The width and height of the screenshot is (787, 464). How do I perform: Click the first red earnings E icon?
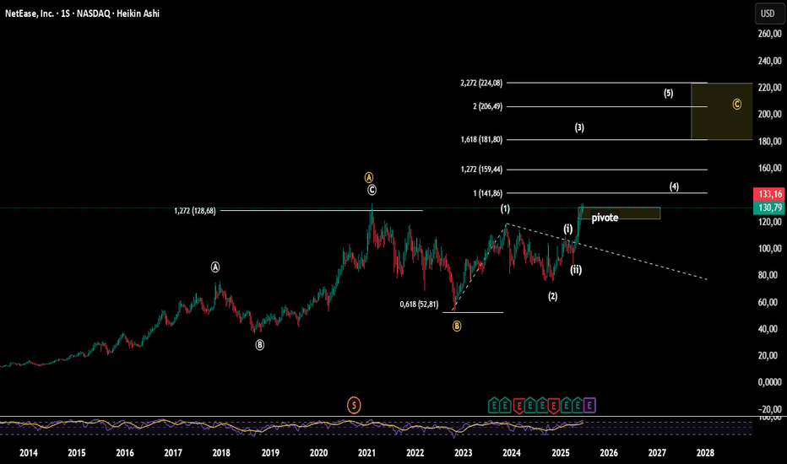coord(518,405)
